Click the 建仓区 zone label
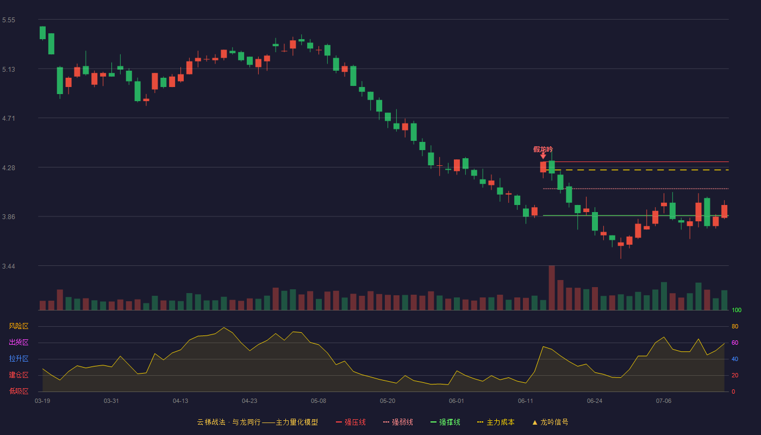Screen dimensions: 761x435 18,375
